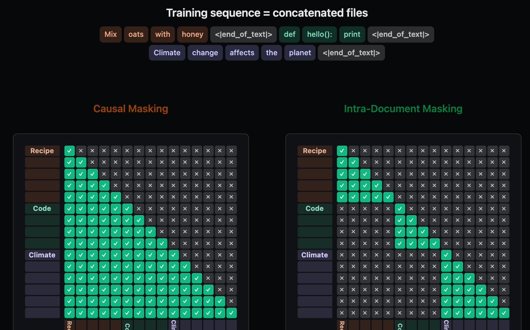Select 'Recipe' row label in Causal Masking grid
Viewport: 530px width, 330px height.
(42, 151)
